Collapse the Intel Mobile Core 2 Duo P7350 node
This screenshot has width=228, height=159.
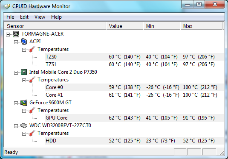coord(16,73)
